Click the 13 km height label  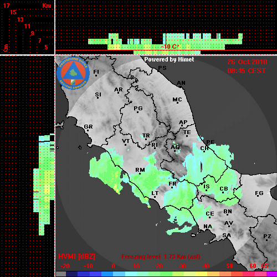tap(20, 19)
